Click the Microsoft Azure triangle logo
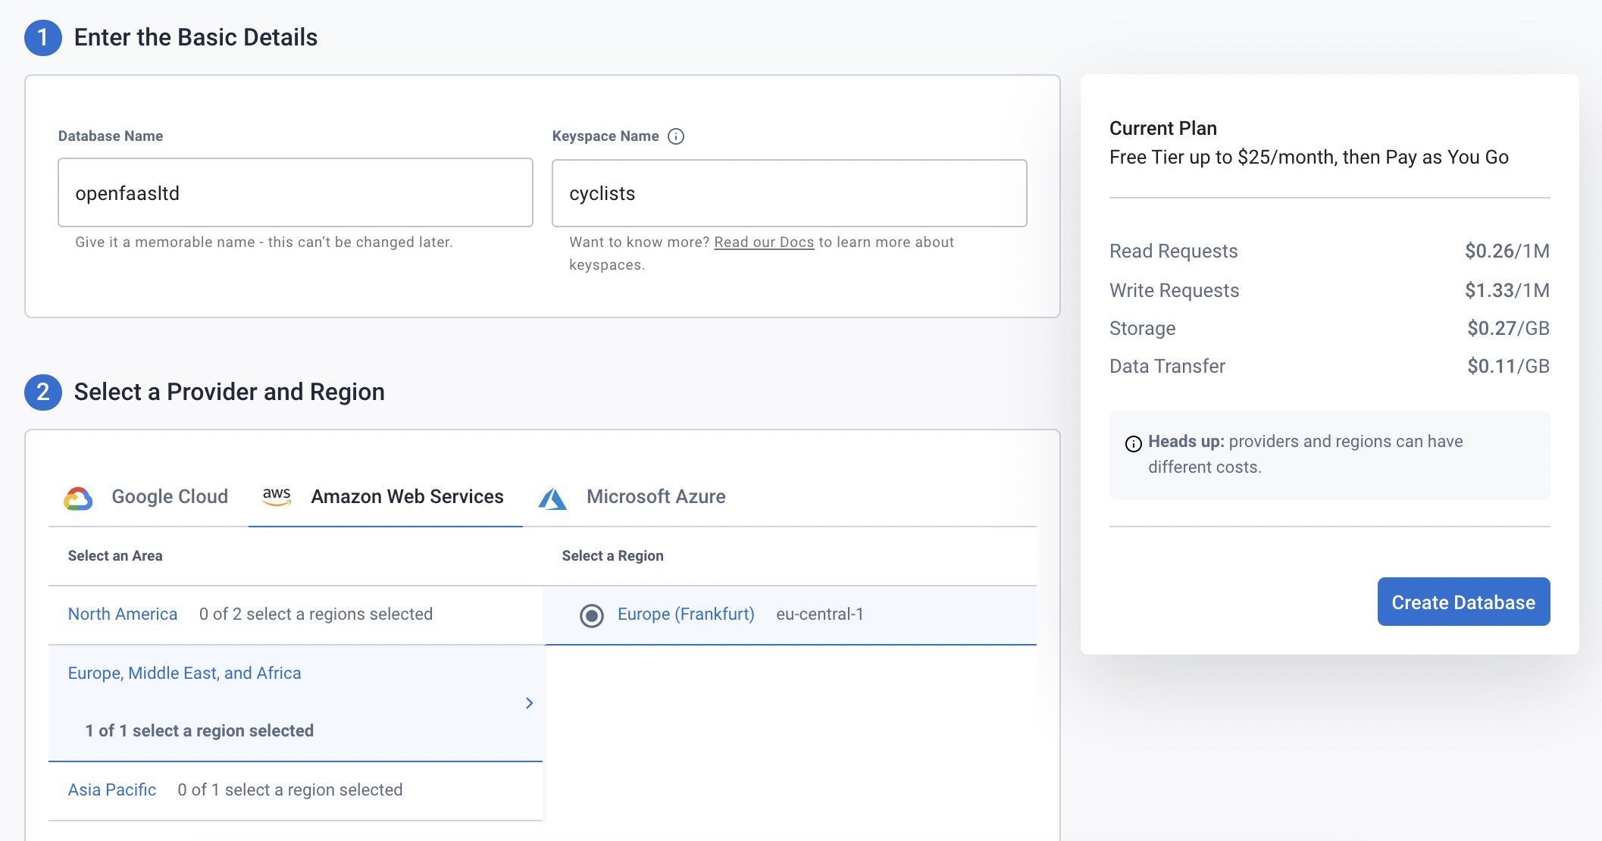This screenshot has height=841, width=1602. click(x=553, y=496)
